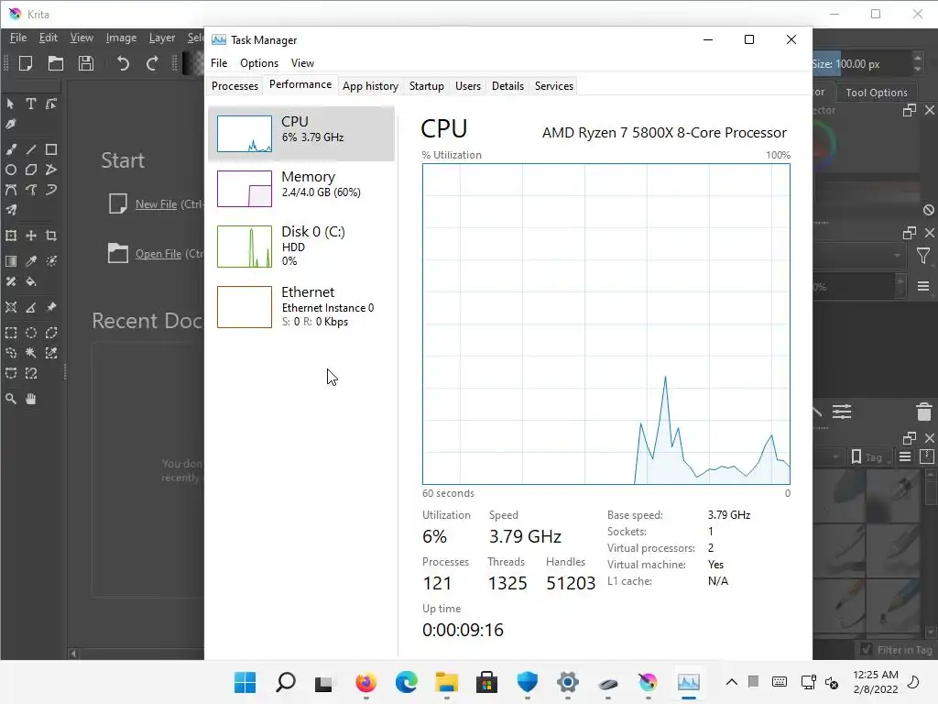
Task: Open the Processes tab in Task Manager
Action: click(x=234, y=86)
